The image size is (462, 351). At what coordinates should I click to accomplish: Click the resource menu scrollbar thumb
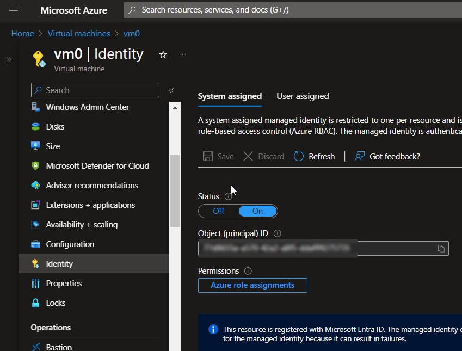[175, 190]
